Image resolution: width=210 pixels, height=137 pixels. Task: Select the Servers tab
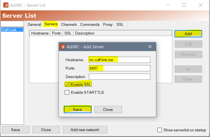51,24
